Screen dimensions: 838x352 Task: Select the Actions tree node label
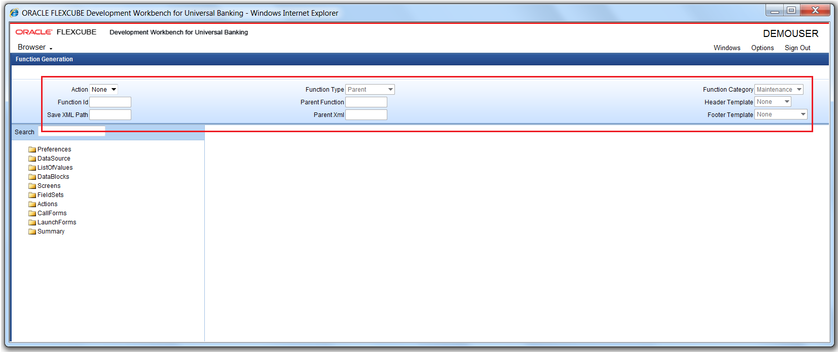[x=48, y=204]
